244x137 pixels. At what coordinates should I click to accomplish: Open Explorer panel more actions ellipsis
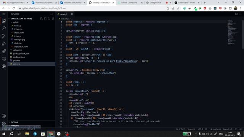[x=51, y=14]
